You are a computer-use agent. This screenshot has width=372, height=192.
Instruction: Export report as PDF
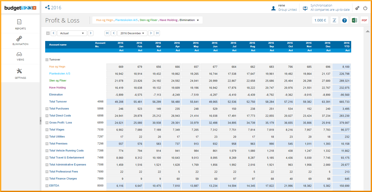pos(364,20)
